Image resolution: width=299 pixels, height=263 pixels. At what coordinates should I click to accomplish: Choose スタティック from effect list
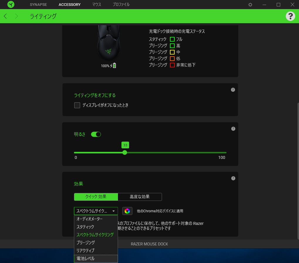pyautogui.click(x=96, y=227)
